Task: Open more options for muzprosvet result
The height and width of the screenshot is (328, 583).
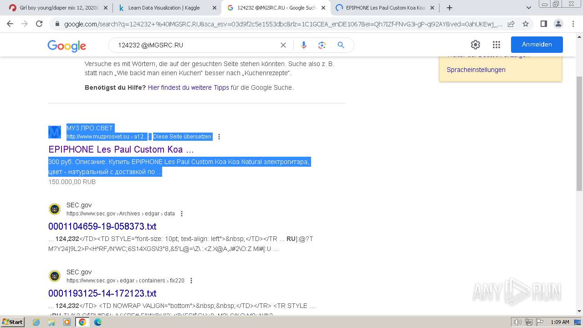Action: 219,137
